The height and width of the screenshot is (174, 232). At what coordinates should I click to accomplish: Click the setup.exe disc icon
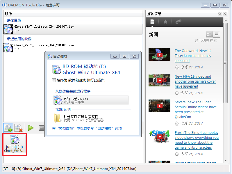pyautogui.click(x=58, y=100)
